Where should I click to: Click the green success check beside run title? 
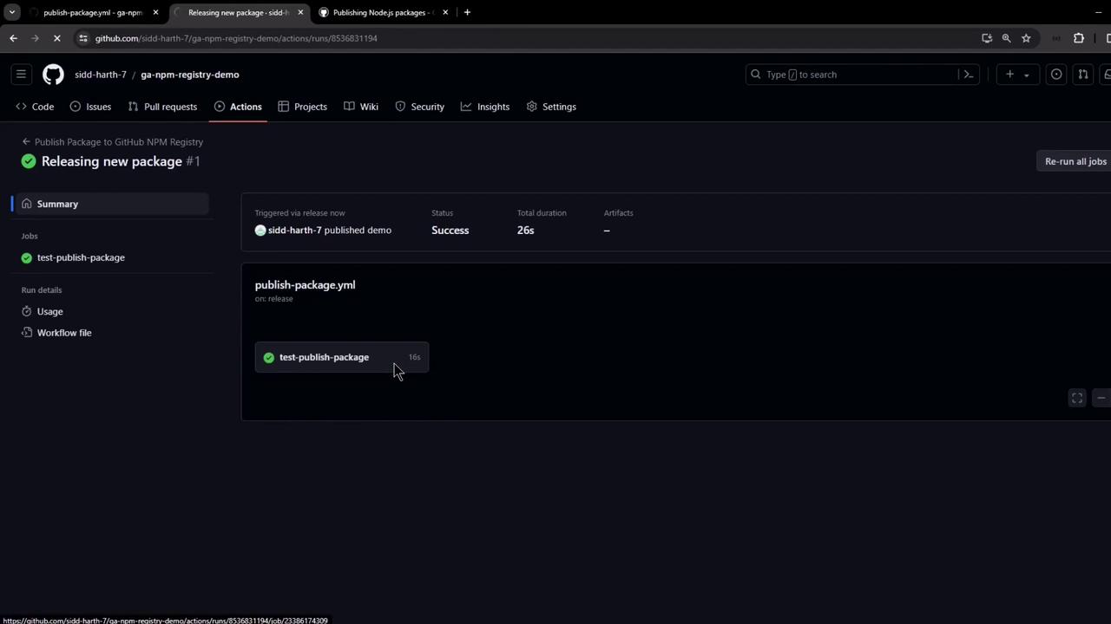click(29, 161)
